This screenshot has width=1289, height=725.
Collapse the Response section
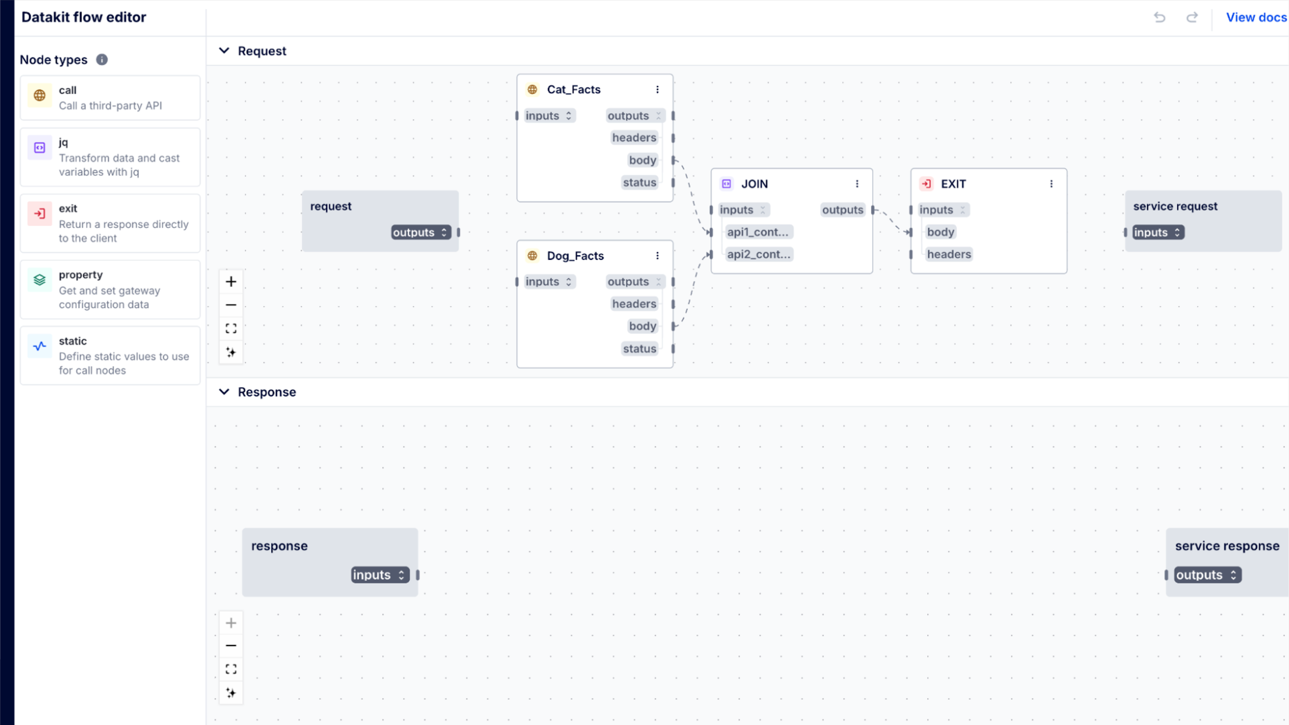[224, 392]
